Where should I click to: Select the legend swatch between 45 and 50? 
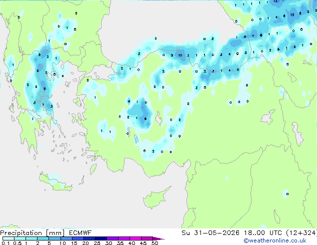click(147, 238)
